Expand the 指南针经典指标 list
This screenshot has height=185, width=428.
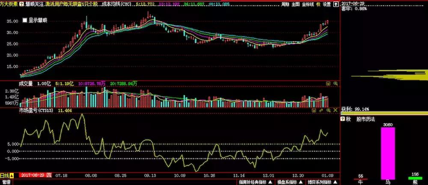pos(270,182)
